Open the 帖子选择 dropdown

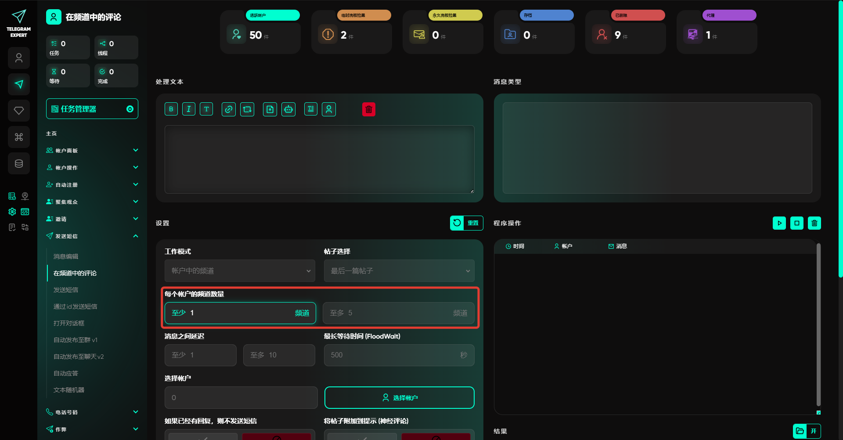pos(399,271)
